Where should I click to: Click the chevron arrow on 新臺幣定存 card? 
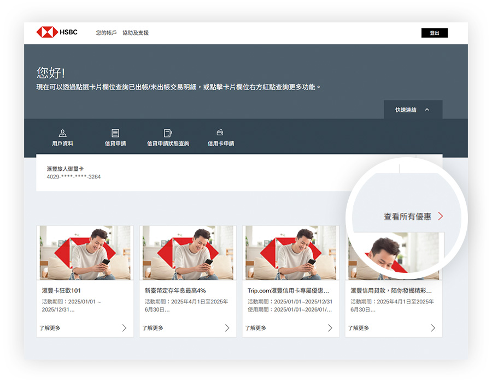tap(227, 328)
